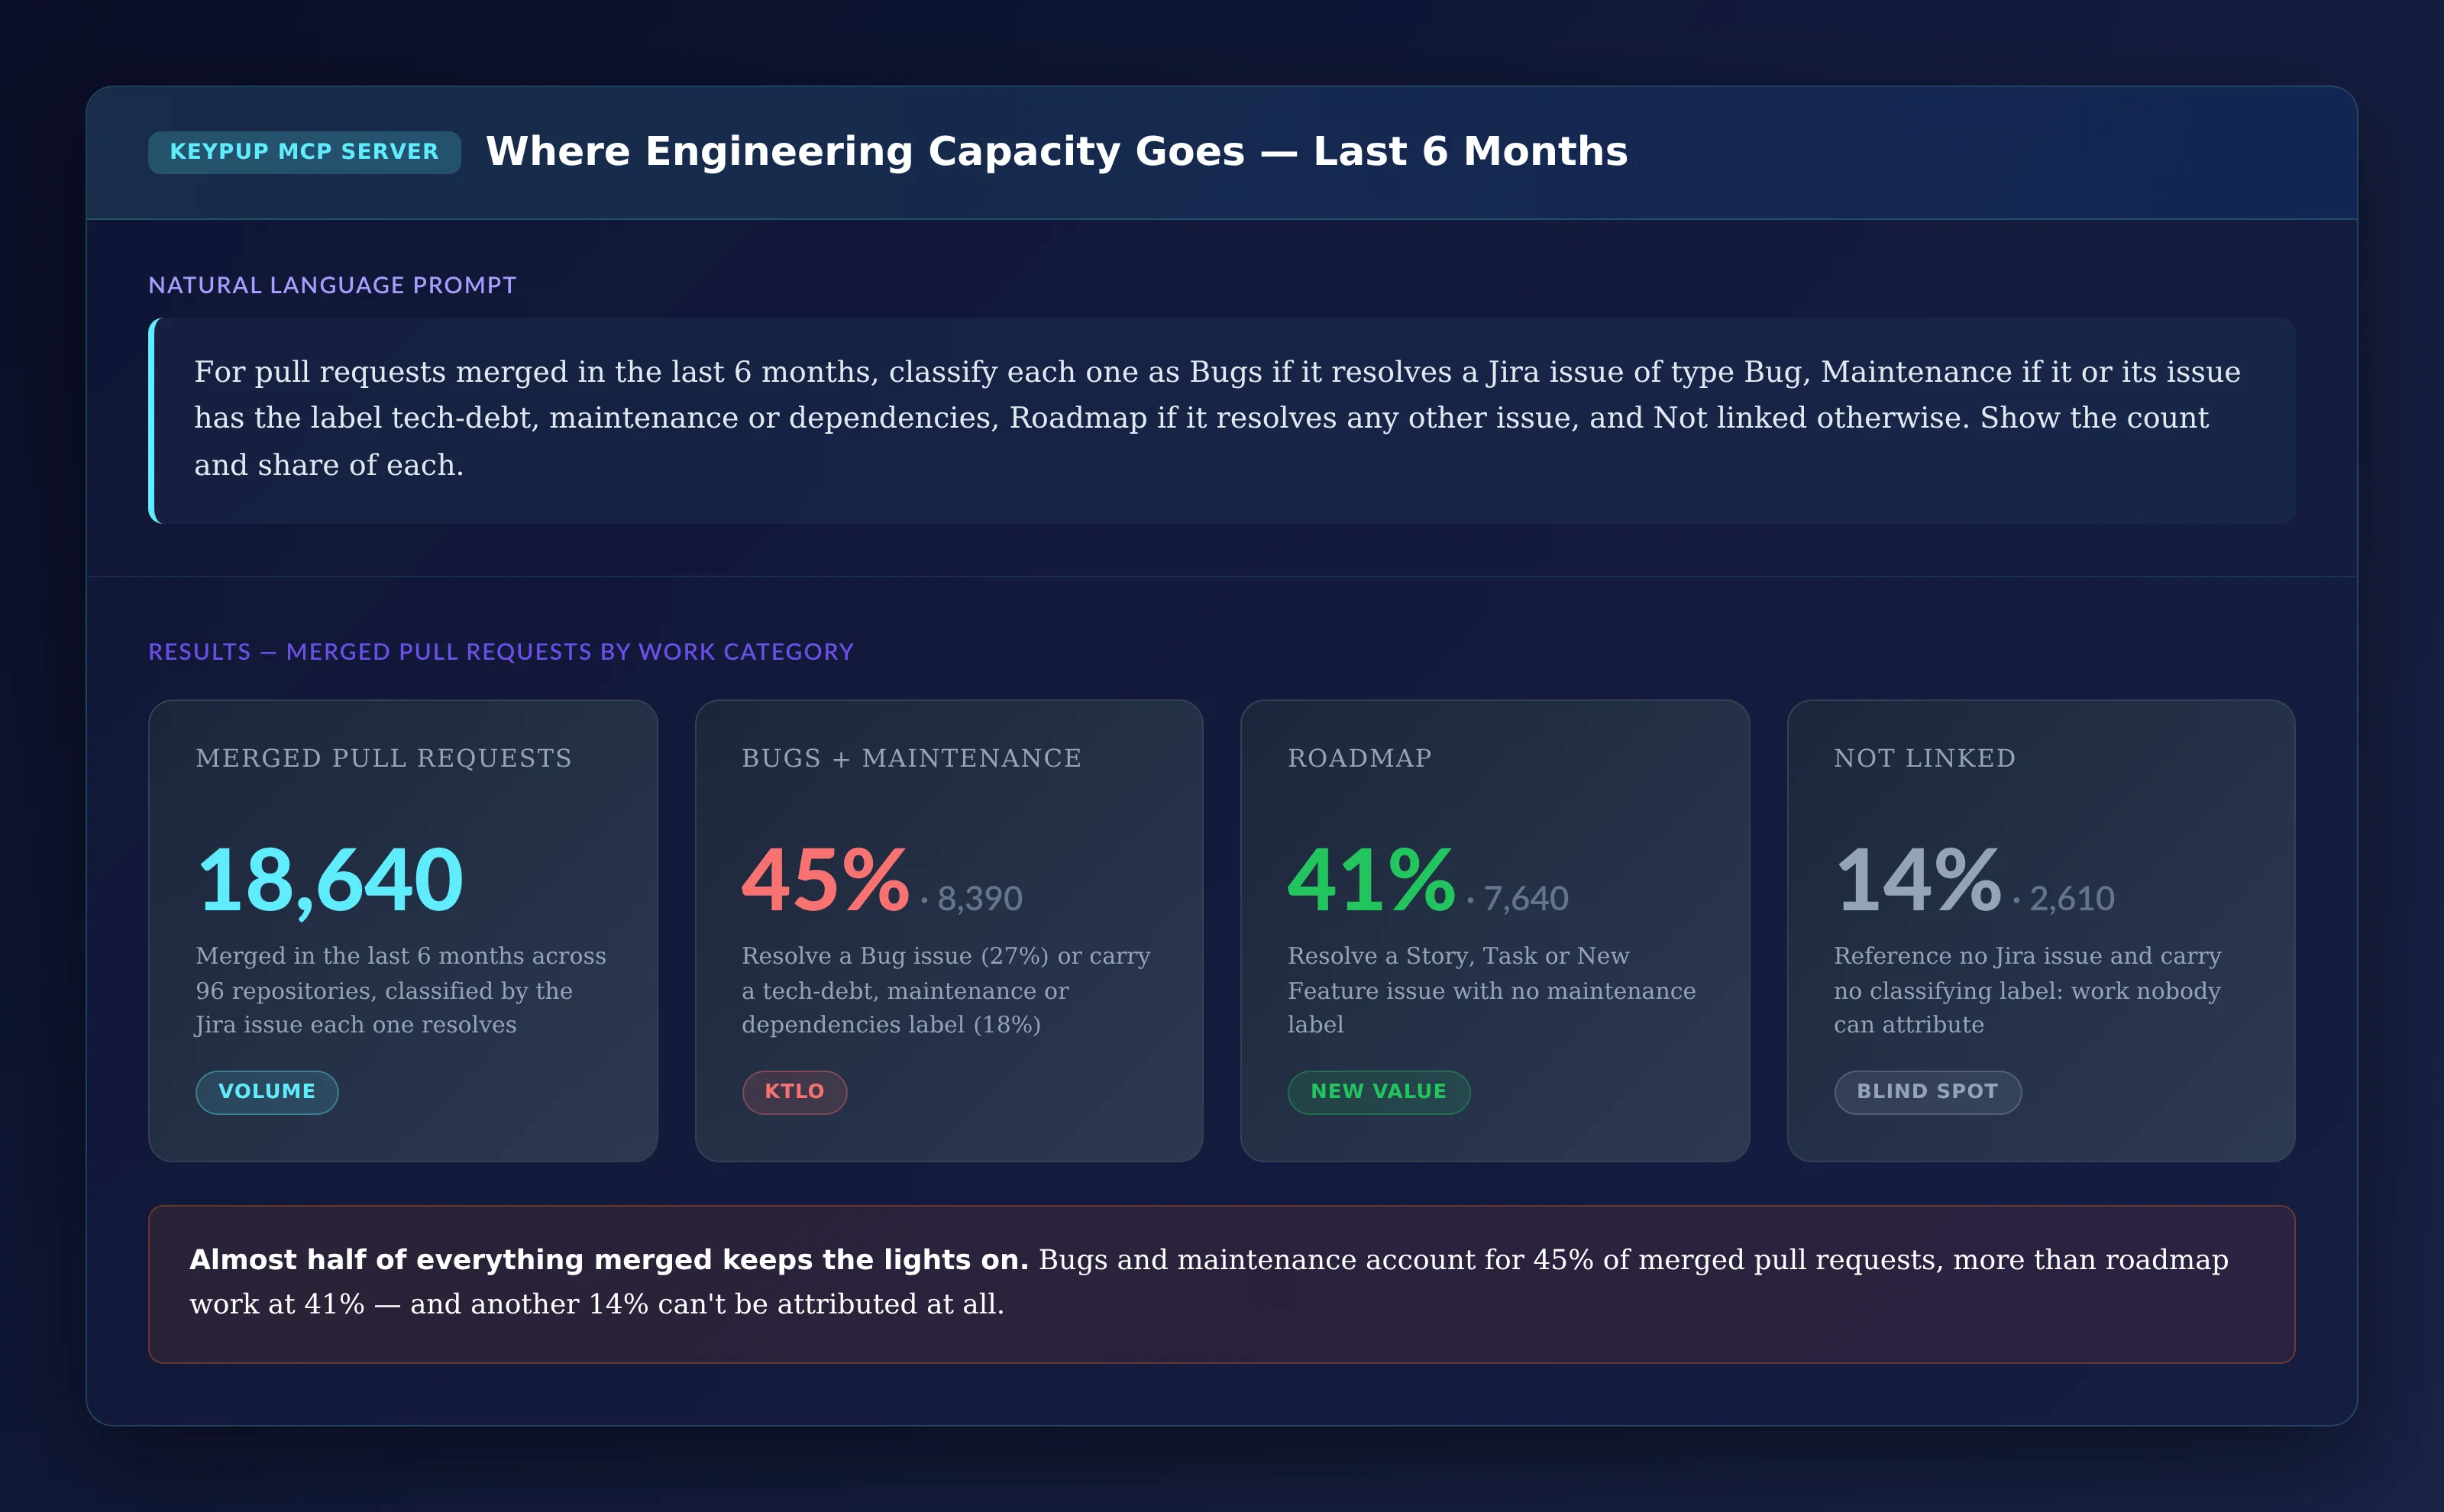Click the NOT LINKED card title

tap(1924, 758)
